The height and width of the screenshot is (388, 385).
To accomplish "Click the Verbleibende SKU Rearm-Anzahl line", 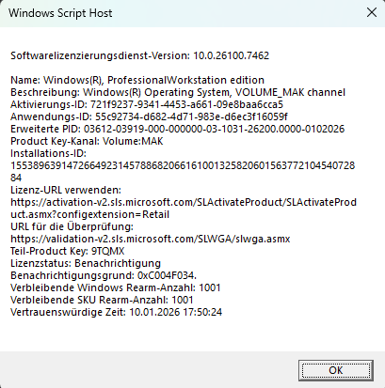I will 102,300.
